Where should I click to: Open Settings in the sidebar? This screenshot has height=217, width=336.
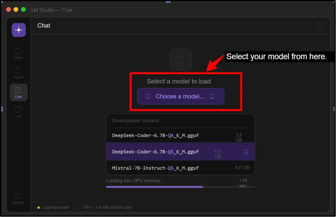pos(18,198)
